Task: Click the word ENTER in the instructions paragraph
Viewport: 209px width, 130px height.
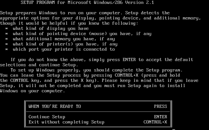Action: click(129, 59)
